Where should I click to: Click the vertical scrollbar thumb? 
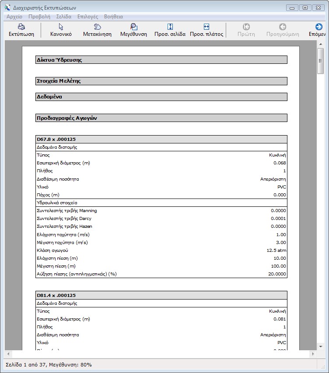tap(321, 62)
